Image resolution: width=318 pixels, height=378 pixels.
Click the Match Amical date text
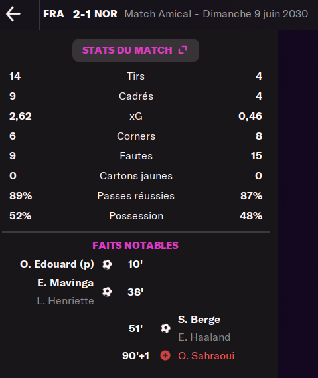(216, 14)
